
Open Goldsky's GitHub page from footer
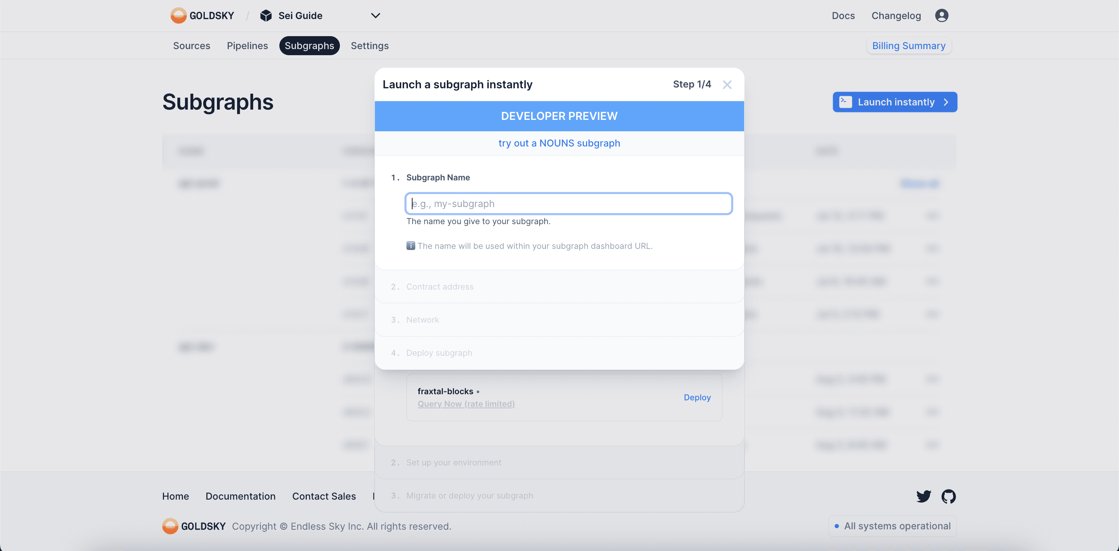tap(949, 496)
